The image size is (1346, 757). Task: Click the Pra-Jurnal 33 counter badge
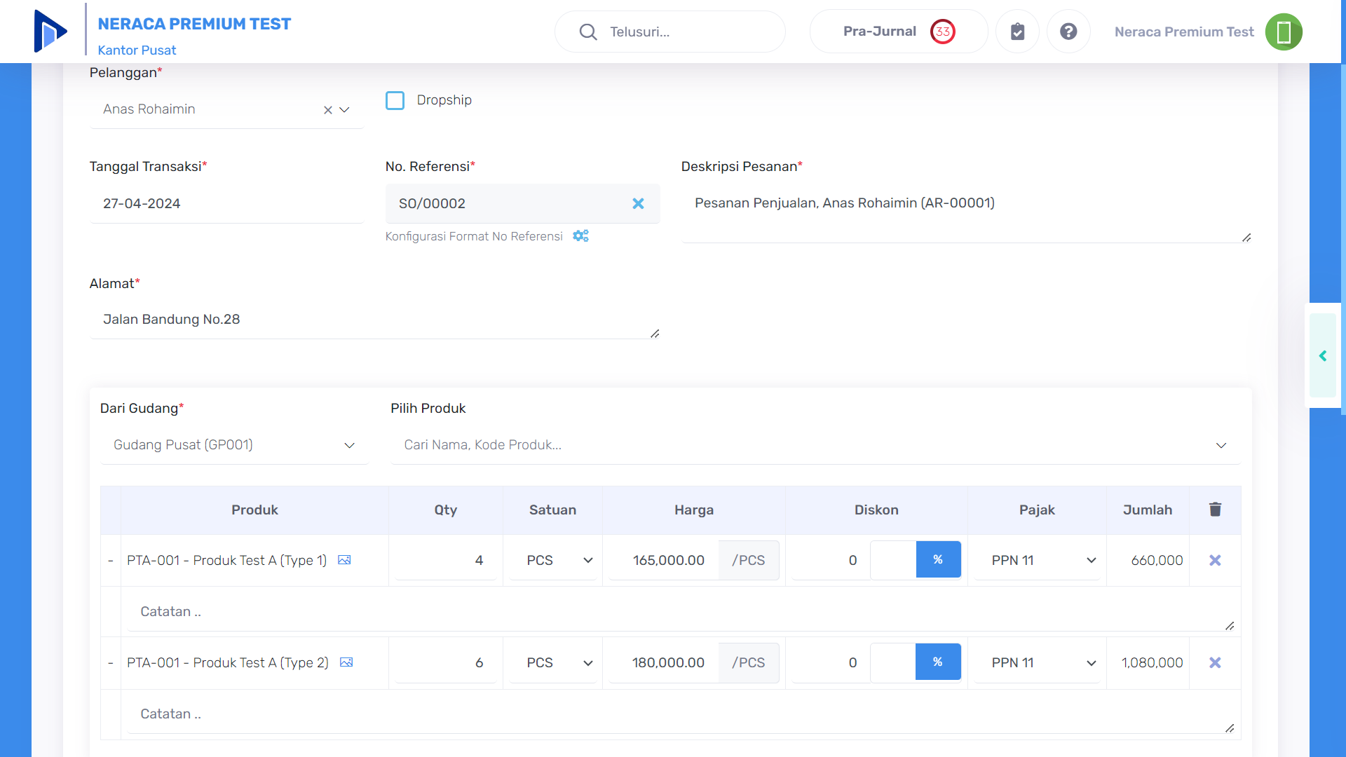pos(943,32)
